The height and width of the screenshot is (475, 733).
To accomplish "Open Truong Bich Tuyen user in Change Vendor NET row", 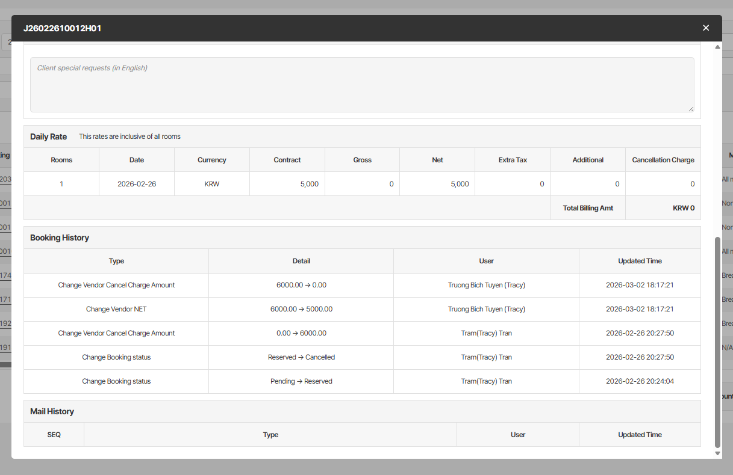I will pyautogui.click(x=487, y=309).
